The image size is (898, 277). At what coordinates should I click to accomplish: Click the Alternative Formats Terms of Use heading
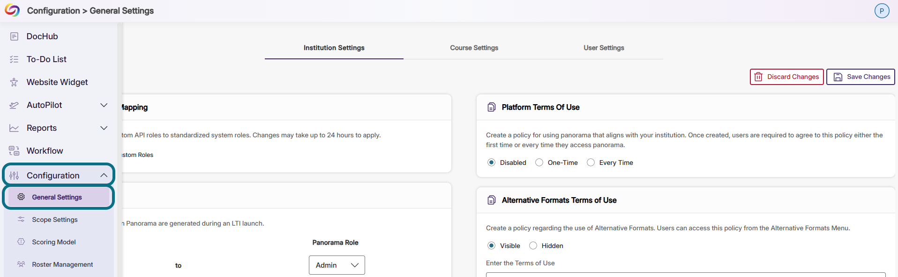coord(559,200)
